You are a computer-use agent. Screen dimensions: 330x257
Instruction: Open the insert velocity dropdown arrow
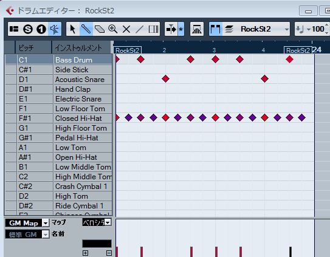pos(309,30)
